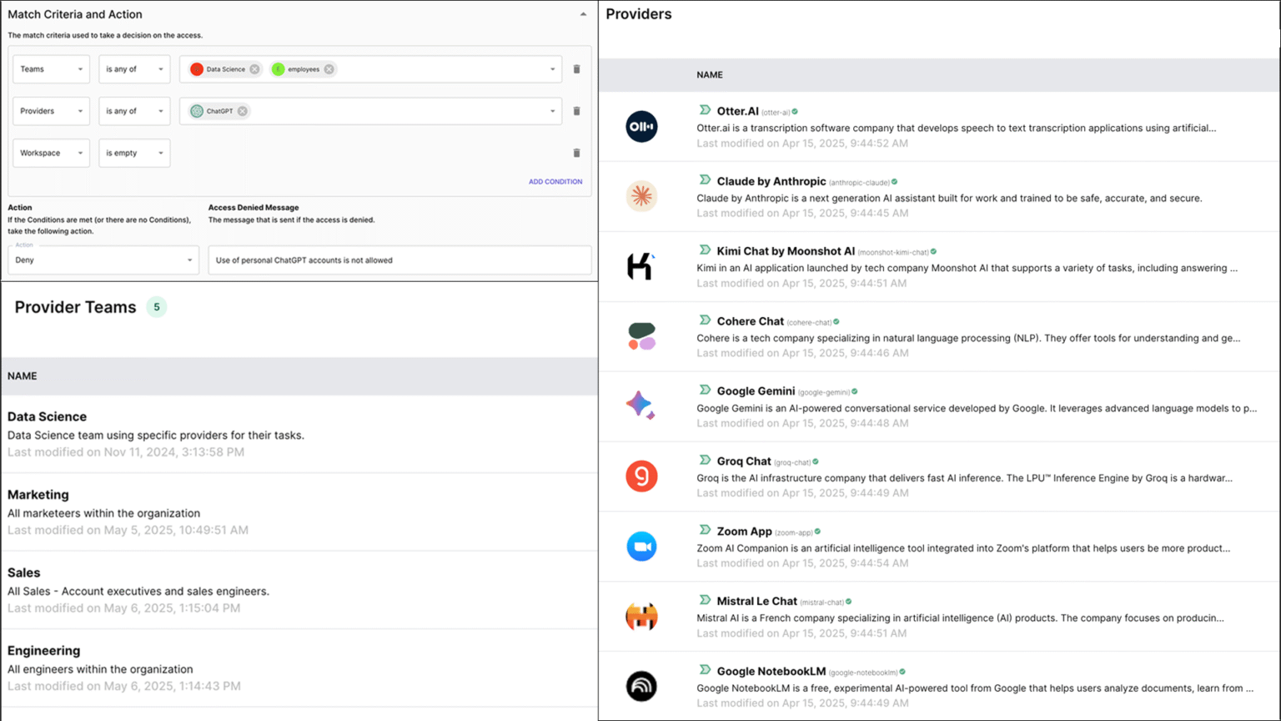Click the Google Gemini sparkle icon

point(640,405)
